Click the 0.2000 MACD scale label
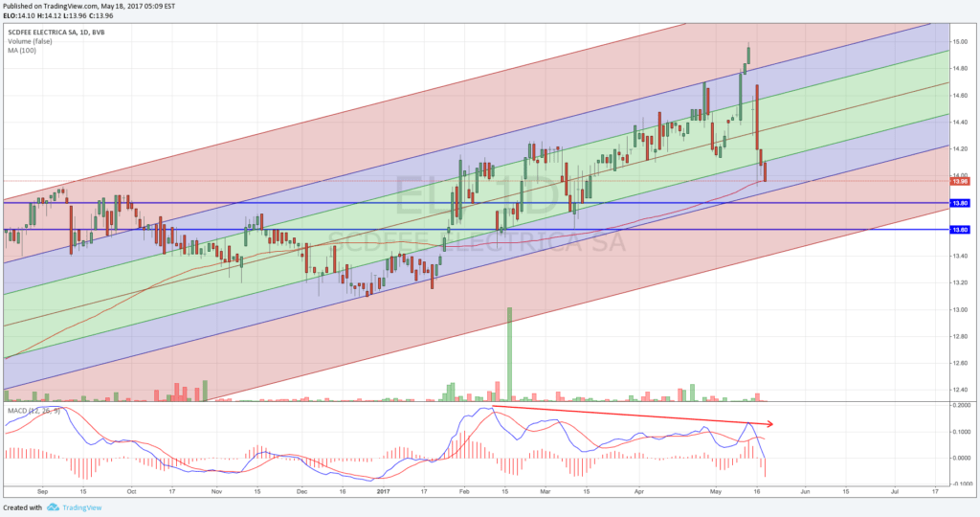 (960, 405)
